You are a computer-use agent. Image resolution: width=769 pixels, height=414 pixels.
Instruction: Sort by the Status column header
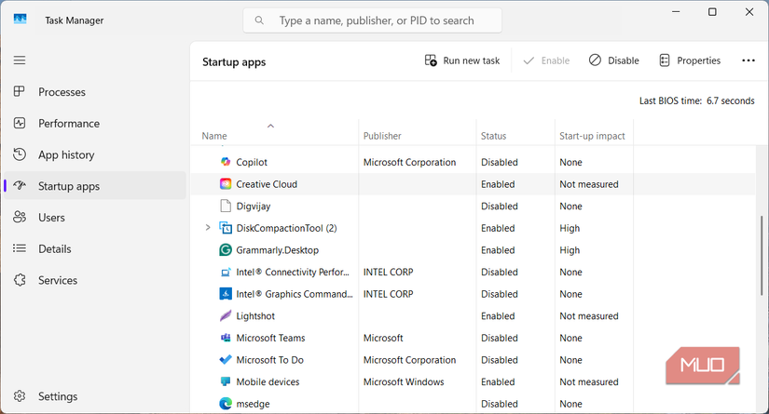[493, 136]
